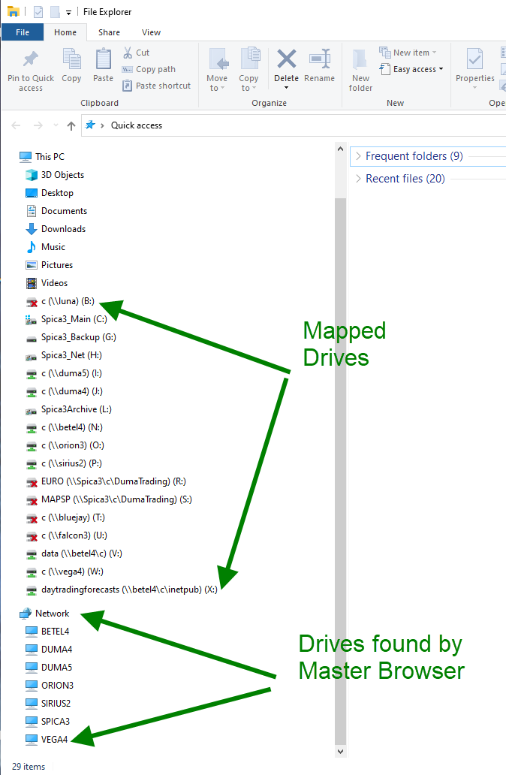Click the Cut scissors icon
This screenshot has height=775, width=506.
128,53
